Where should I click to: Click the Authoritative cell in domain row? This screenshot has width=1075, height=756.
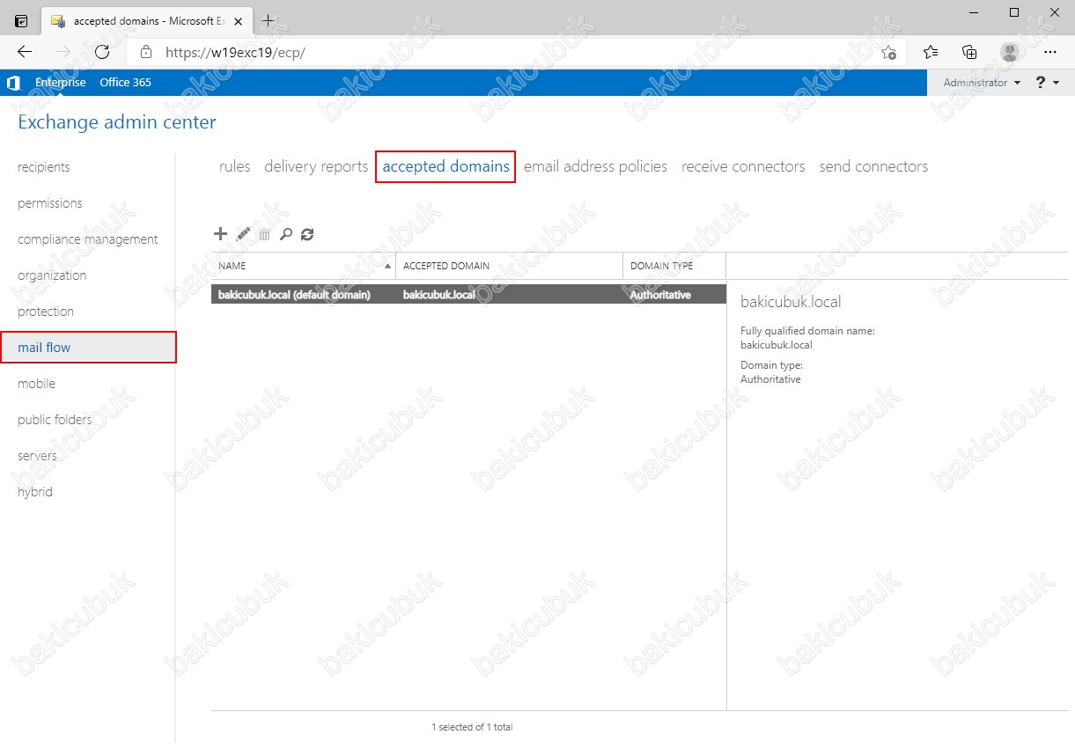(x=660, y=295)
